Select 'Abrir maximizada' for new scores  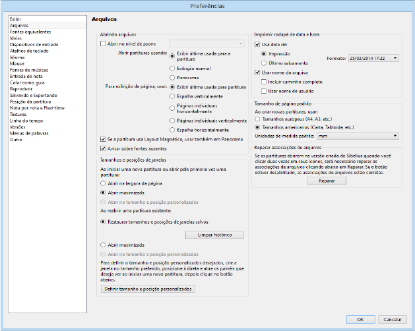coord(103,193)
